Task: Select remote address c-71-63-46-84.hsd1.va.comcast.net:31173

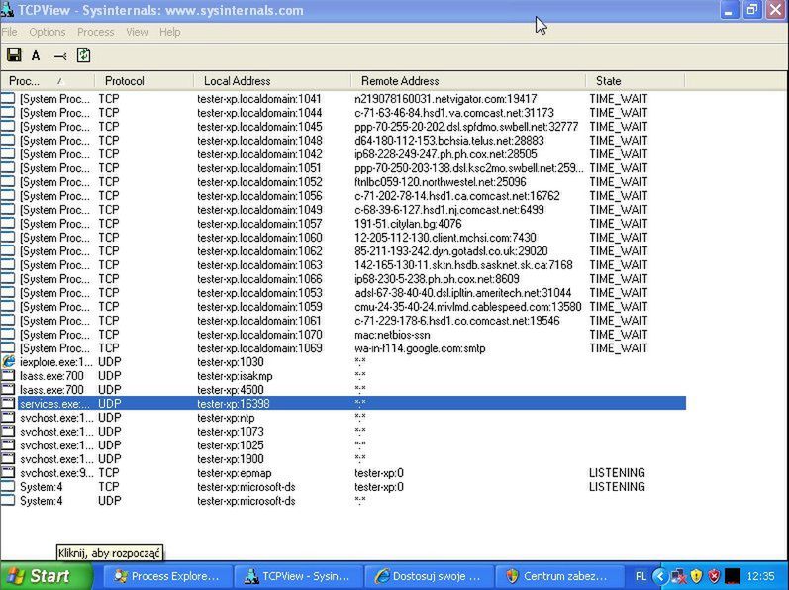Action: [x=453, y=113]
